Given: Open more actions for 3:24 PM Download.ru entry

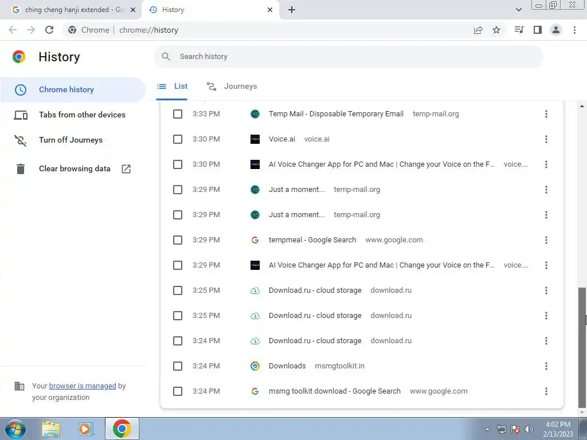Looking at the screenshot, I should [x=546, y=341].
